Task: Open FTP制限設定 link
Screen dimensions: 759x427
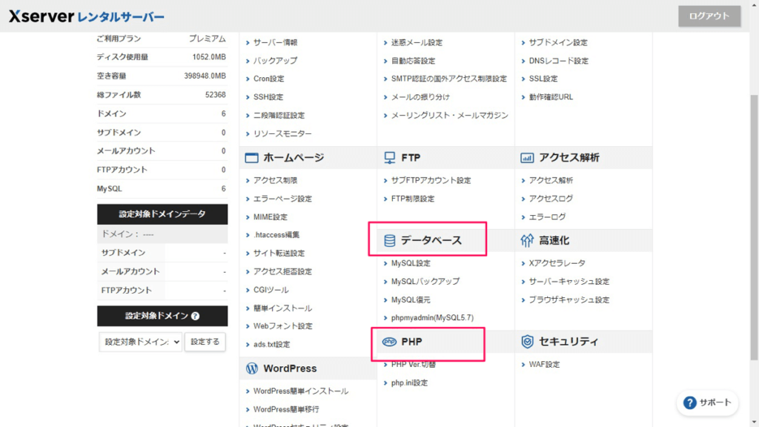Action: point(413,199)
